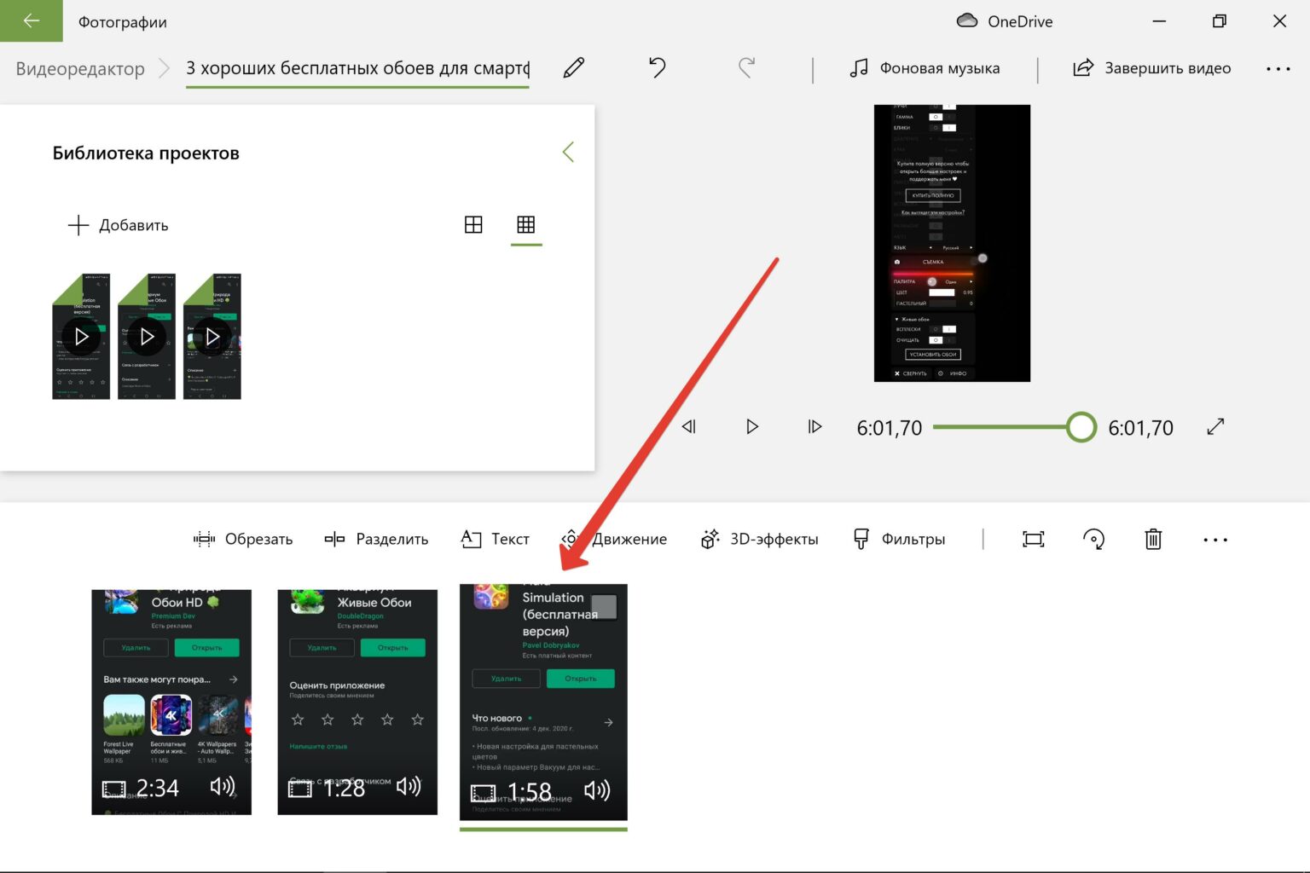Click Обрезать to trim the clip
This screenshot has height=873, width=1310.
point(243,539)
